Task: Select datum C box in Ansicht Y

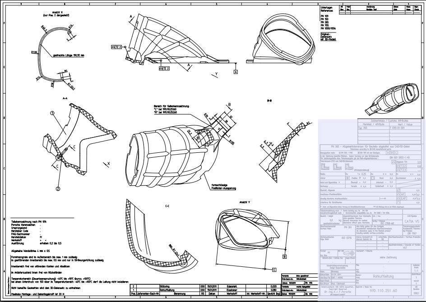Action: pyautogui.click(x=274, y=270)
